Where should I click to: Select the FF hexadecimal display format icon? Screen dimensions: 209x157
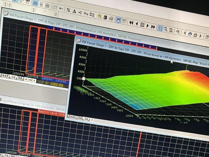(41, 5)
